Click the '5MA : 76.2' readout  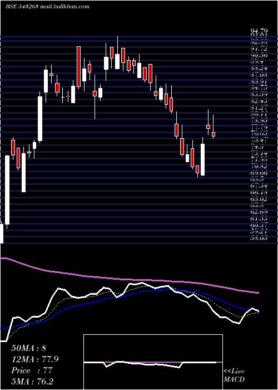tap(33, 381)
